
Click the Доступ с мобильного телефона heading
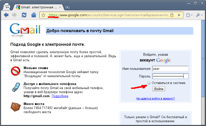point(50,84)
